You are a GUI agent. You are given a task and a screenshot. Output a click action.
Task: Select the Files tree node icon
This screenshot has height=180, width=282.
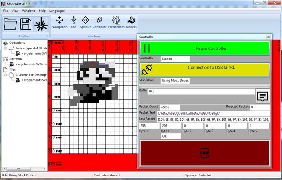(x=5, y=69)
